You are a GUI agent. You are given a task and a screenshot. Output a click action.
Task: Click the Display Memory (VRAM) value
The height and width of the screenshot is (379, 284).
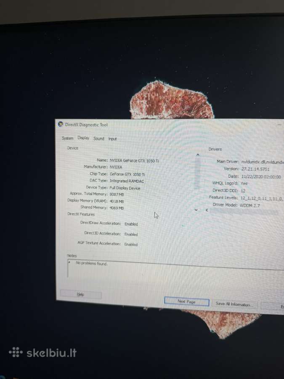(x=117, y=201)
